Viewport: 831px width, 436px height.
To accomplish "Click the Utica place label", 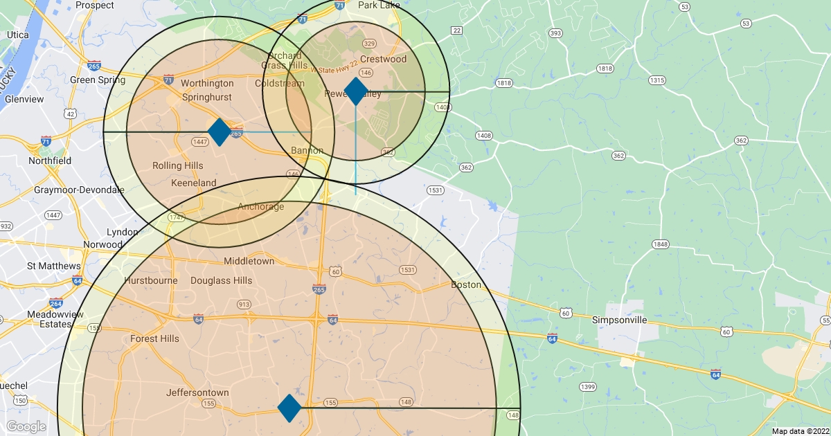I will click(17, 34).
